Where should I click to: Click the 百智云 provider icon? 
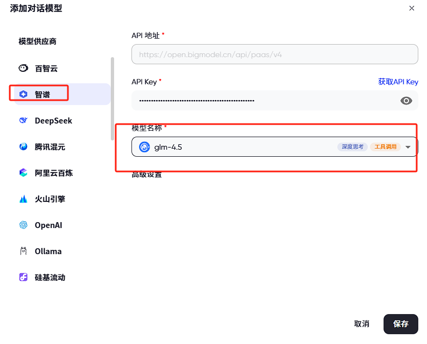pyautogui.click(x=23, y=69)
